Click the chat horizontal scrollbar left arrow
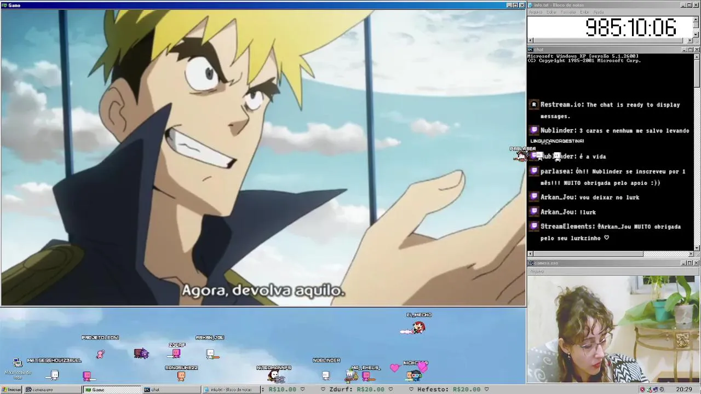Viewport: 701px width, 394px height. [x=530, y=254]
